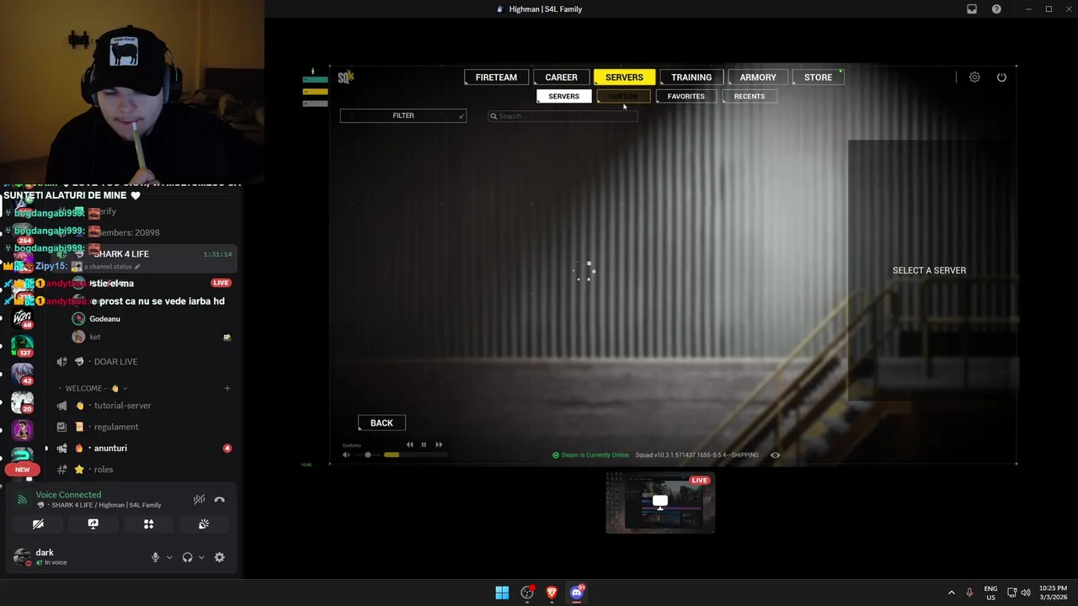1078x606 pixels.
Task: Click the BACK button
Action: coord(382,423)
